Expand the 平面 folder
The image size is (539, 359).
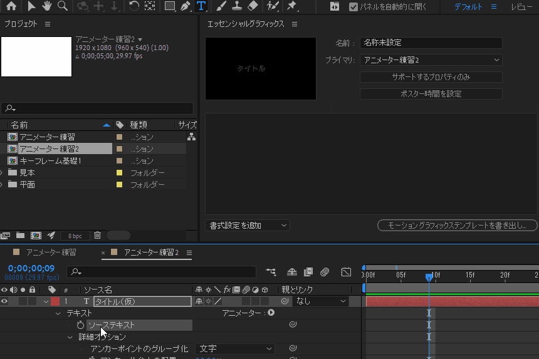coord(2,184)
